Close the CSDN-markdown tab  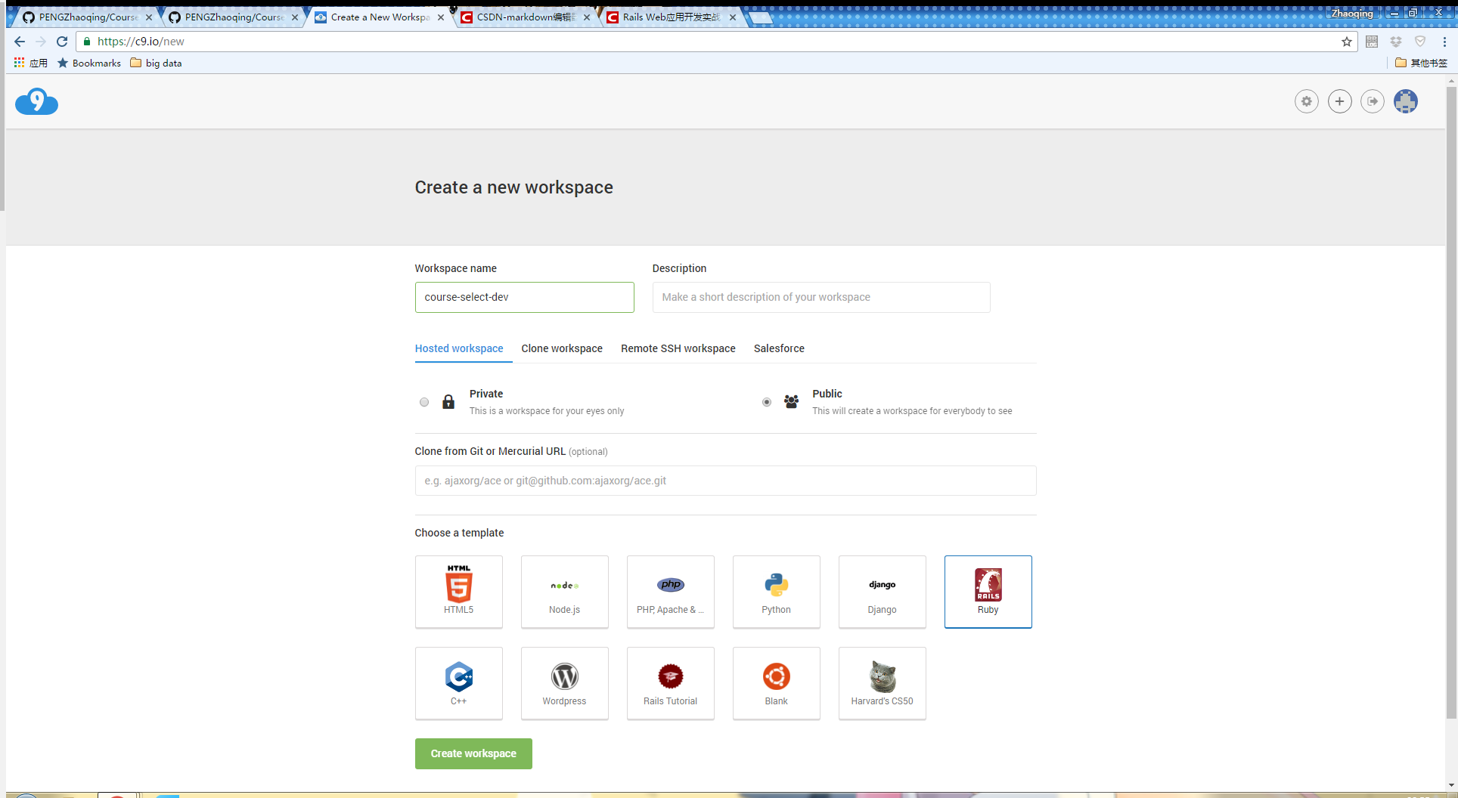(587, 17)
